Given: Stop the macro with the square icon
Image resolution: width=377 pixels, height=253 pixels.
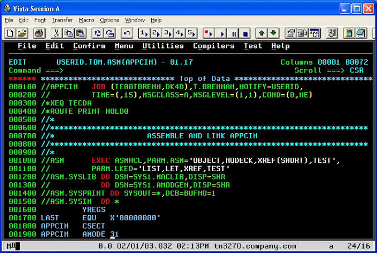Looking at the screenshot, I should [x=245, y=33].
